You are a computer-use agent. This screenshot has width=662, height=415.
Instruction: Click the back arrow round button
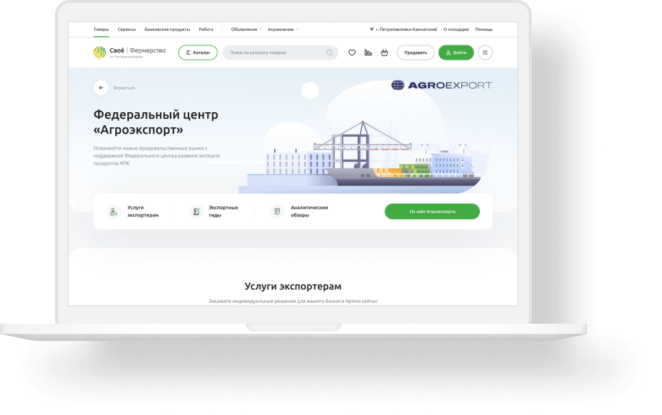pyautogui.click(x=101, y=88)
